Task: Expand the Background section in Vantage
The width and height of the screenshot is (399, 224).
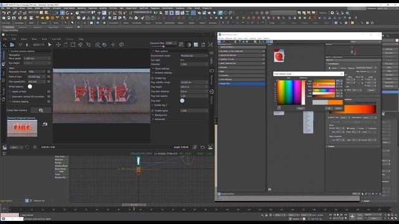Action: click(153, 115)
